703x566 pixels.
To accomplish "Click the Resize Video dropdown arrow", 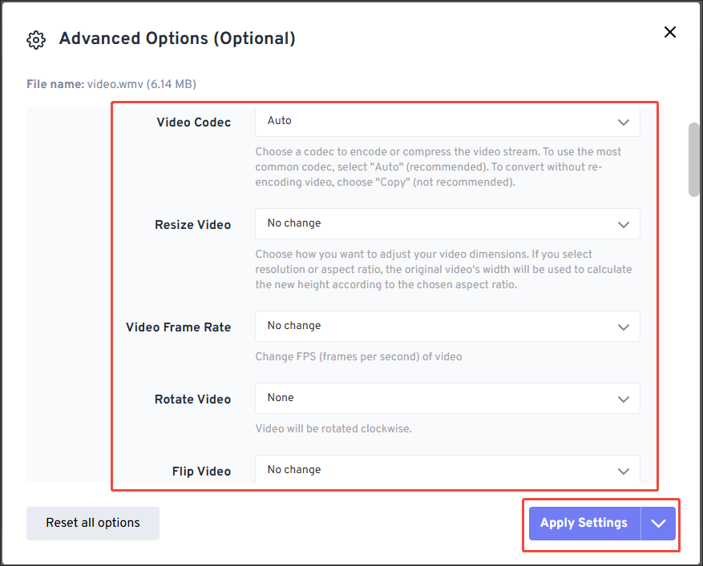I will point(624,224).
